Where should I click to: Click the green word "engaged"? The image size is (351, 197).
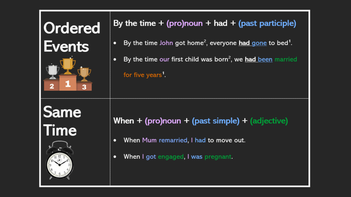click(x=171, y=157)
